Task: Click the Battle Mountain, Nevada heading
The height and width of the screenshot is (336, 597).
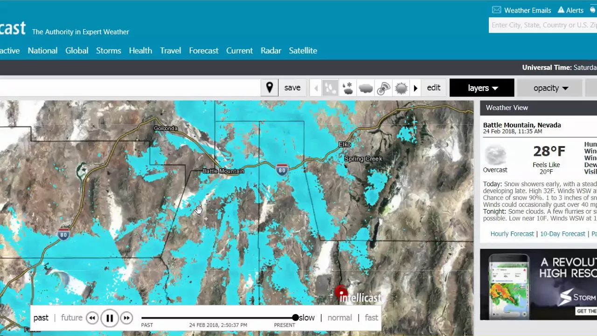Action: click(522, 125)
